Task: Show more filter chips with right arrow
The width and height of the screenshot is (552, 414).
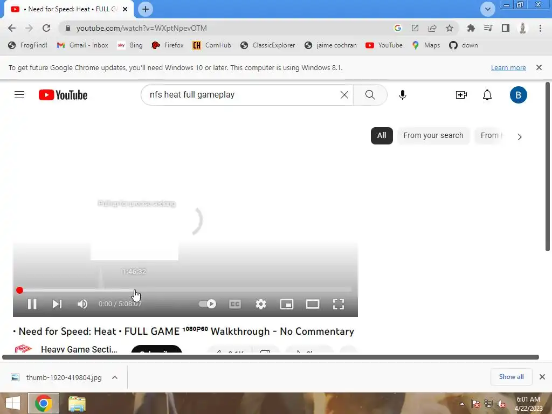Action: pyautogui.click(x=520, y=136)
